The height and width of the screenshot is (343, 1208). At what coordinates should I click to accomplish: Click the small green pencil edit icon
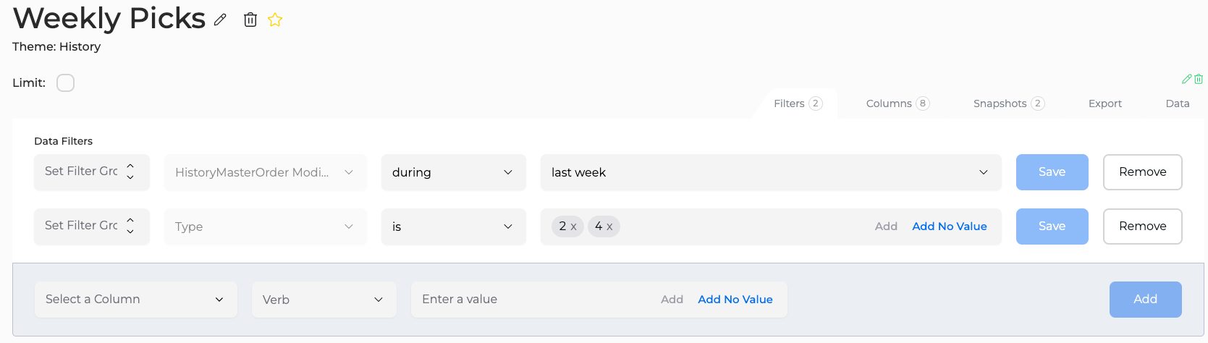1186,79
